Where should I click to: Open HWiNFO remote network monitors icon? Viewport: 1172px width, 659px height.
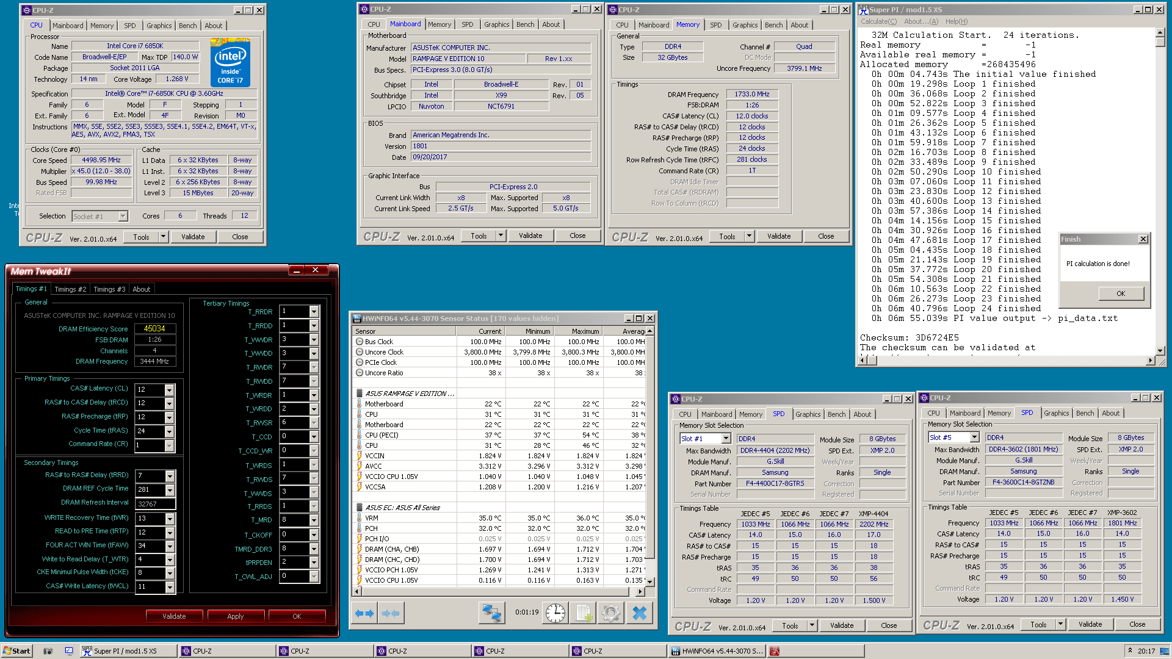pos(491,613)
